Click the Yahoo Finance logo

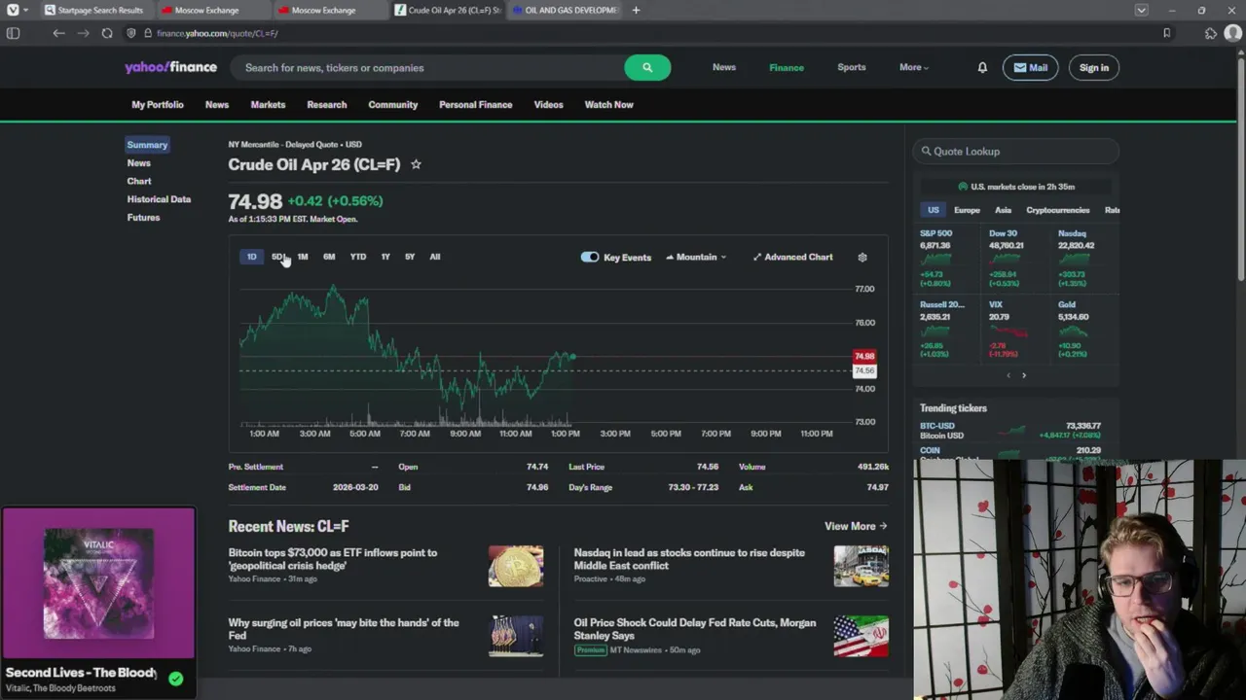(170, 67)
